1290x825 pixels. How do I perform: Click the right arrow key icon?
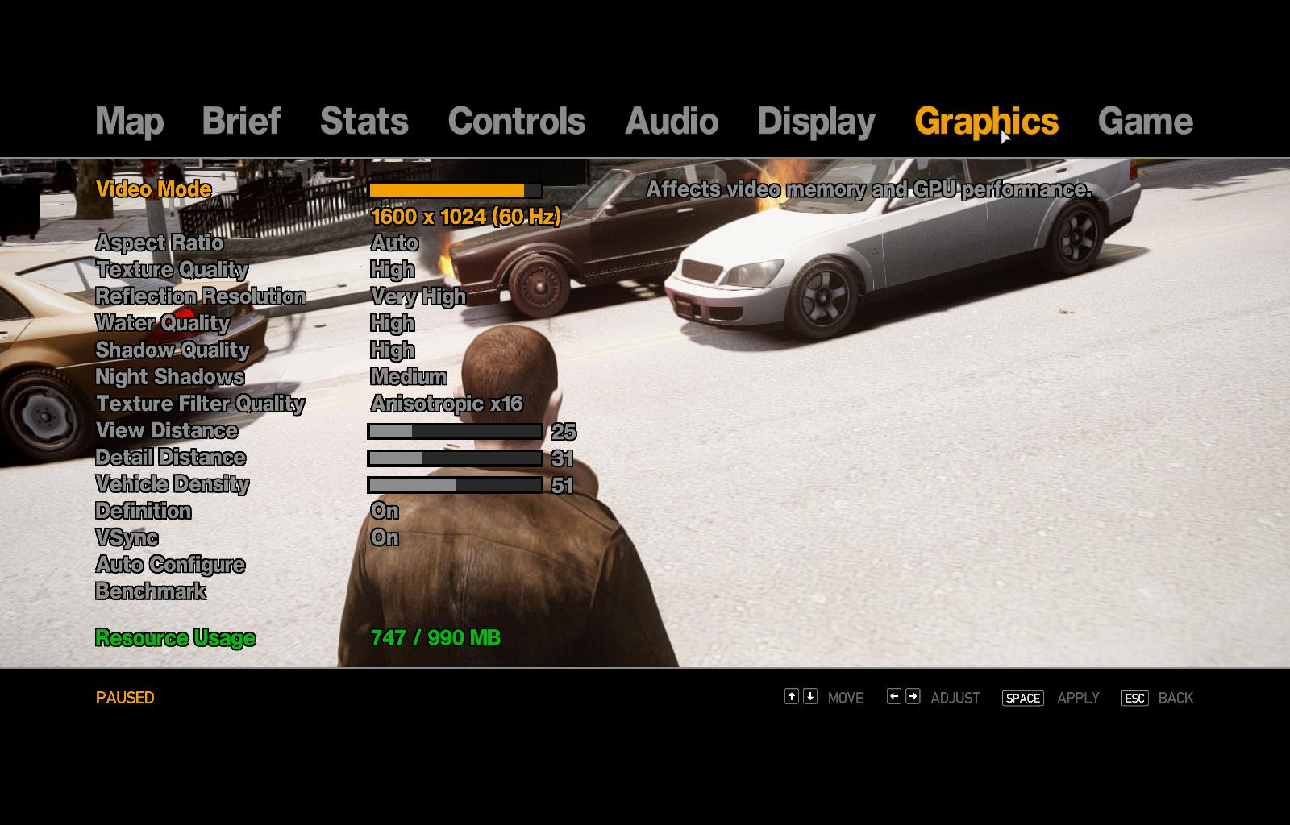(913, 696)
